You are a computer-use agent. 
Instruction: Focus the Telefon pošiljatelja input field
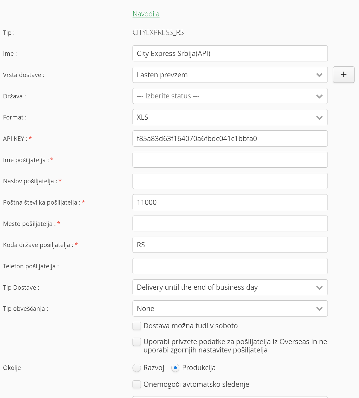230,266
